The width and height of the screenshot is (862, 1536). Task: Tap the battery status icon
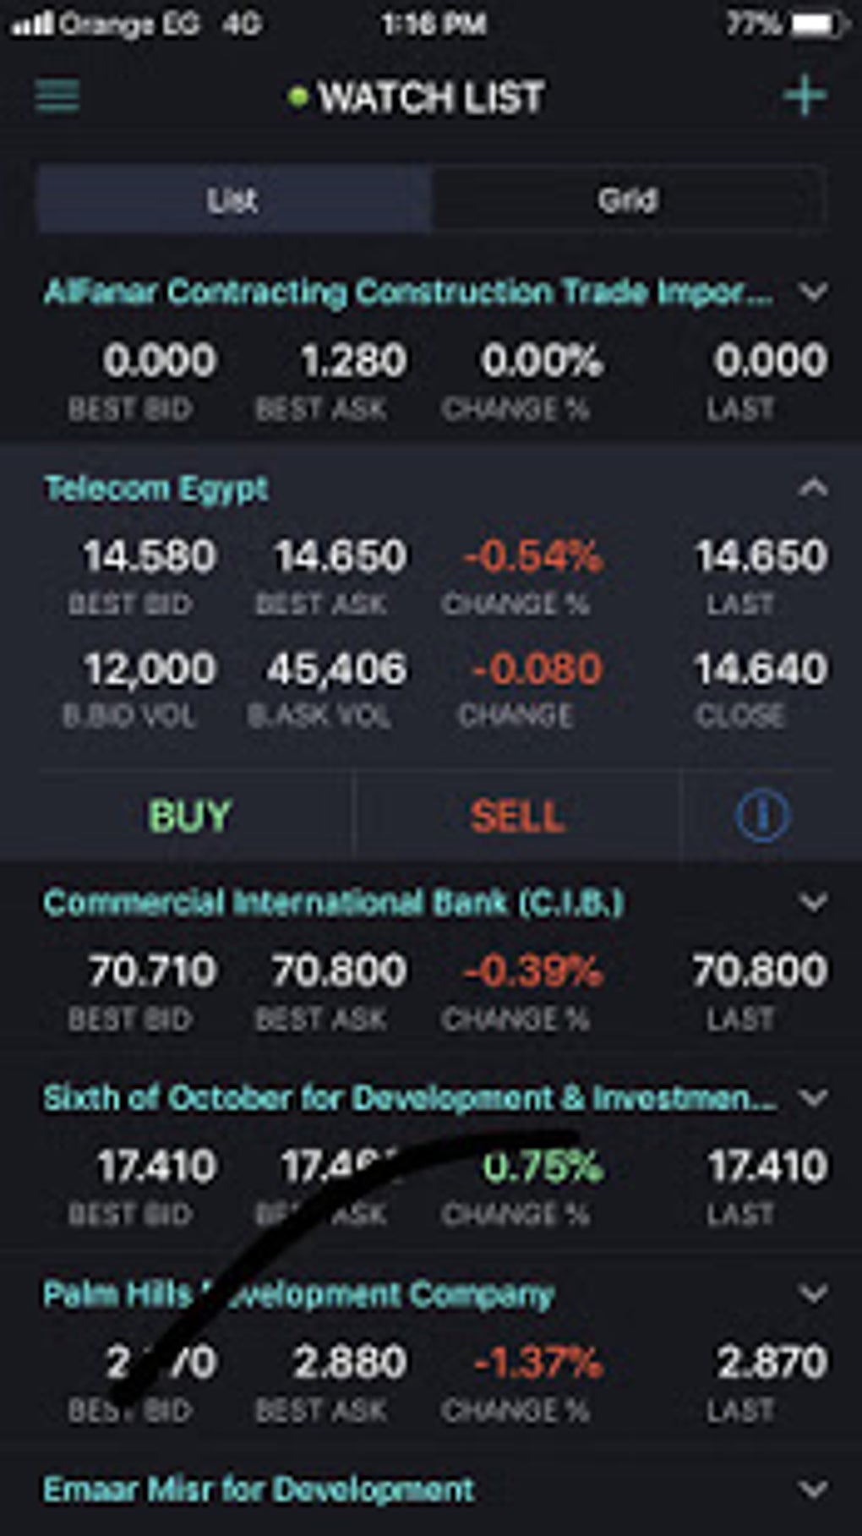pyautogui.click(x=817, y=25)
